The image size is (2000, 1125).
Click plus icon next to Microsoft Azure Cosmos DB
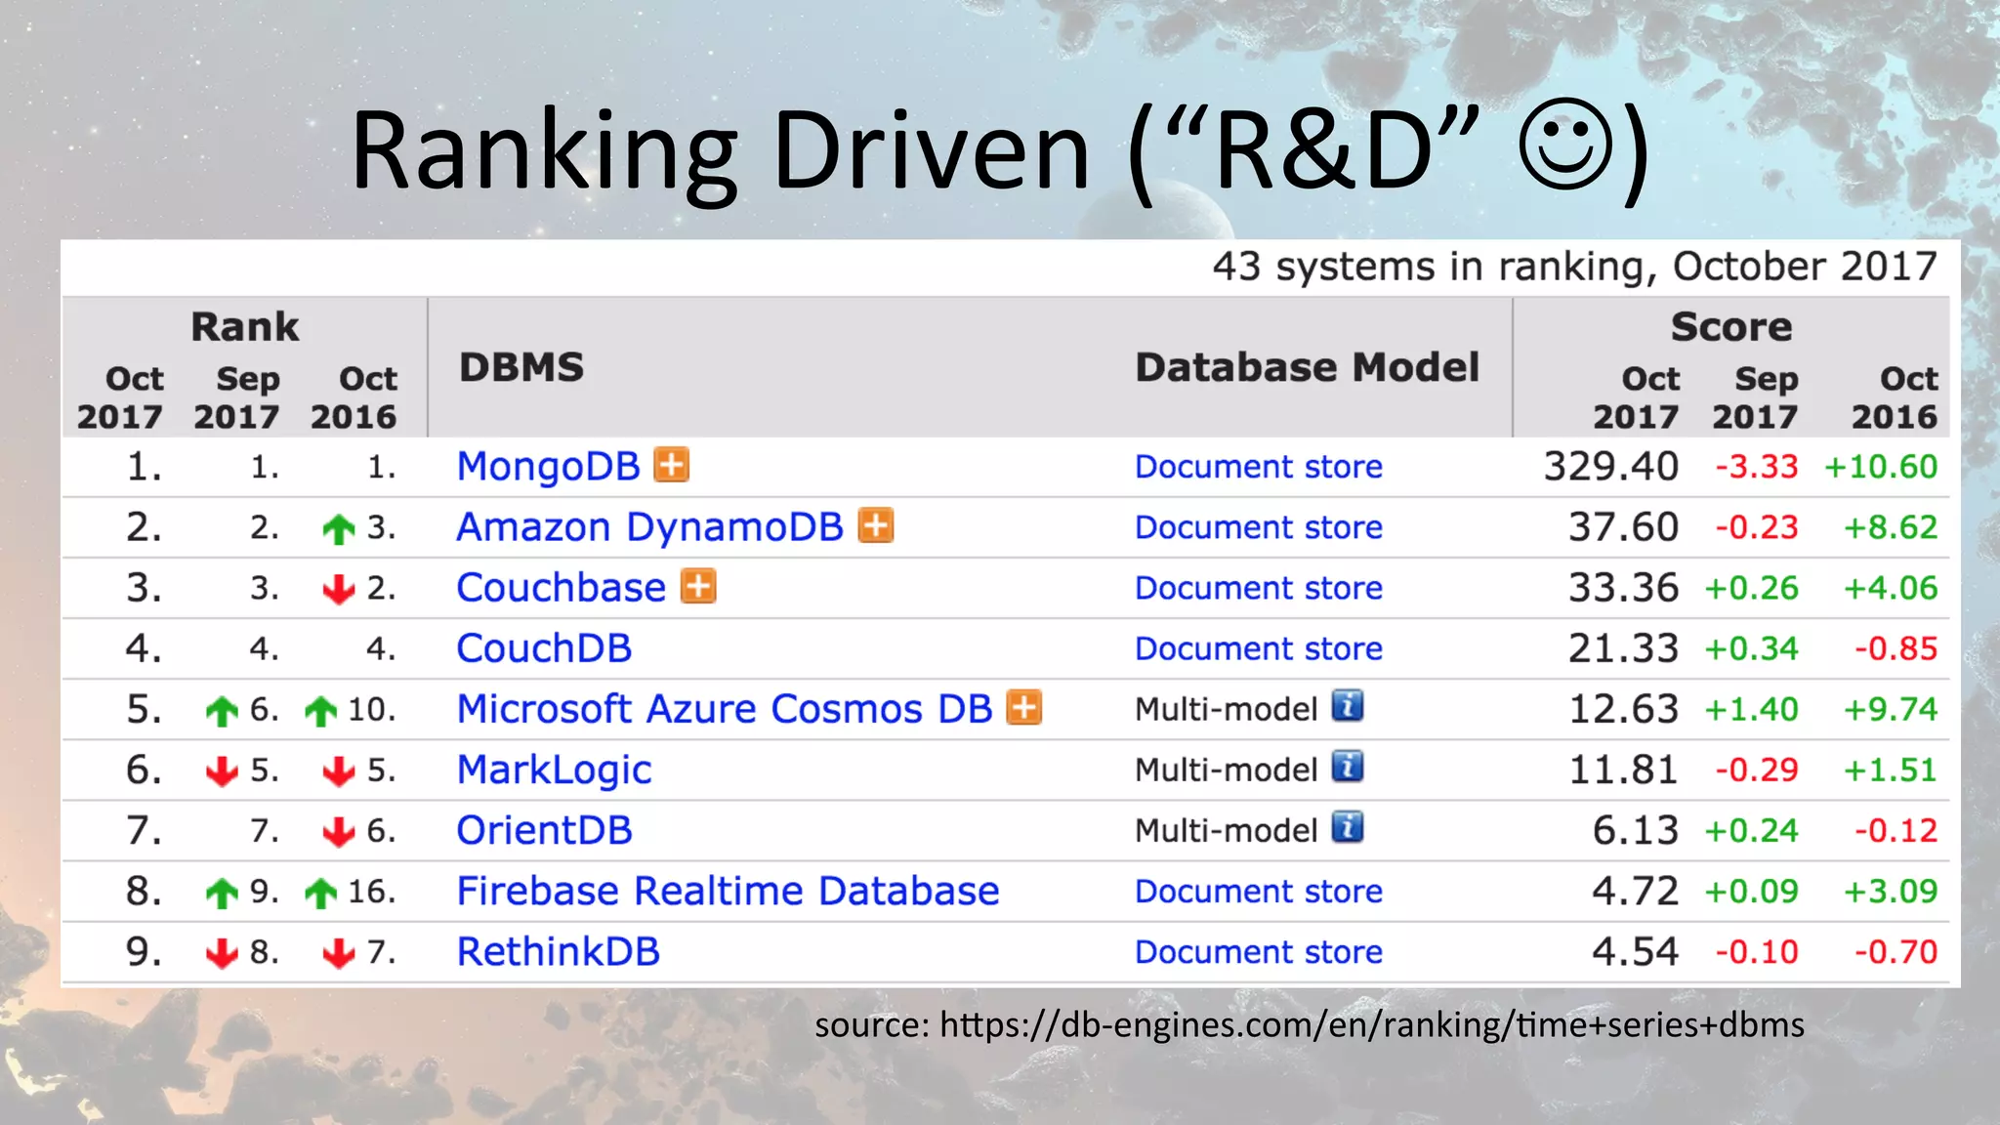1024,707
